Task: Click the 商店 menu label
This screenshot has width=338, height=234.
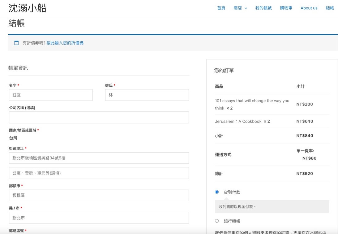Action: click(x=237, y=8)
